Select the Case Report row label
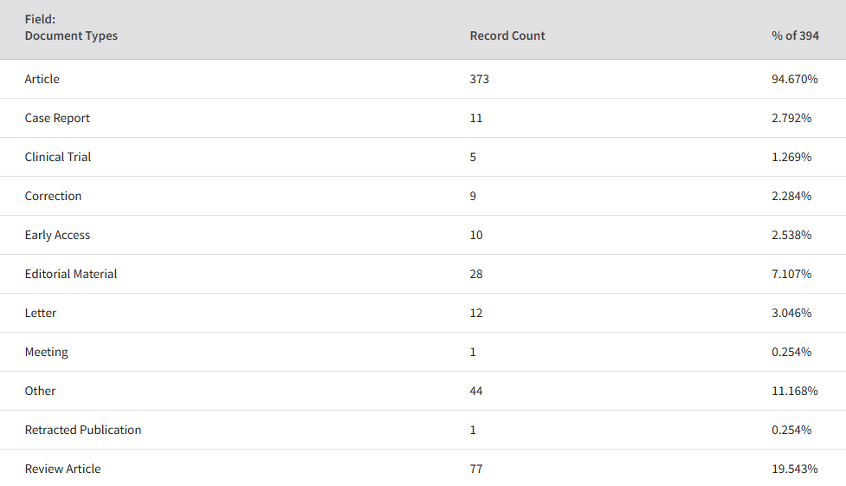Image resolution: width=846 pixels, height=486 pixels. (x=57, y=118)
